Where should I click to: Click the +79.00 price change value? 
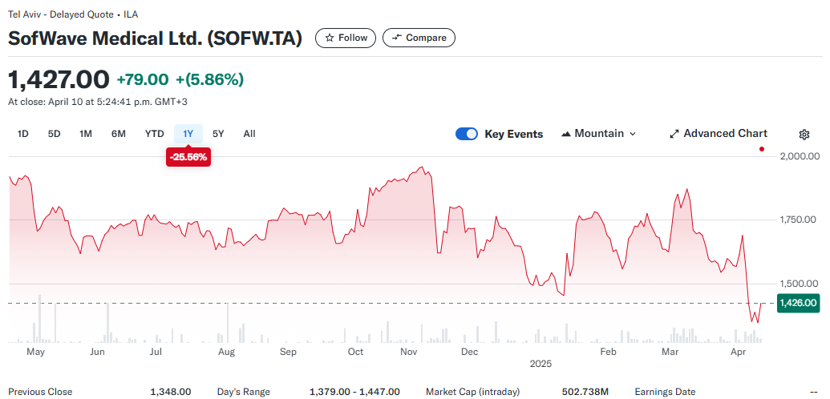[143, 79]
